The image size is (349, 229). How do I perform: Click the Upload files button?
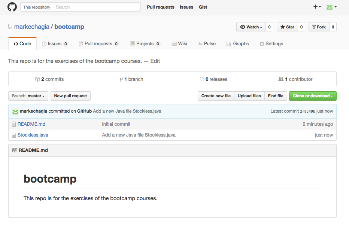coord(249,96)
